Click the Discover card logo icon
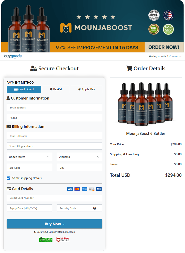This screenshot has height=253, width=185. point(92,189)
